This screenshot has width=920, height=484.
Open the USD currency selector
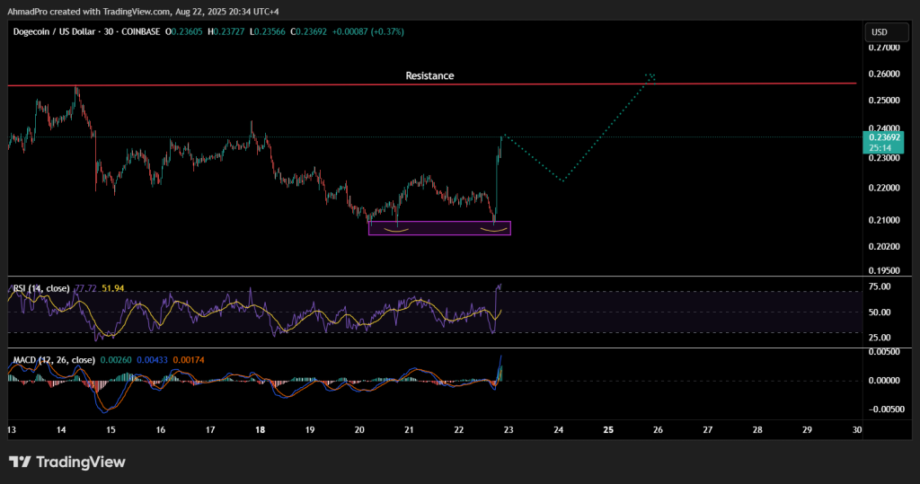(x=879, y=32)
